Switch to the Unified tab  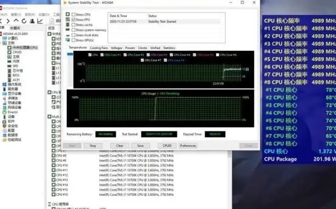[x=155, y=48]
